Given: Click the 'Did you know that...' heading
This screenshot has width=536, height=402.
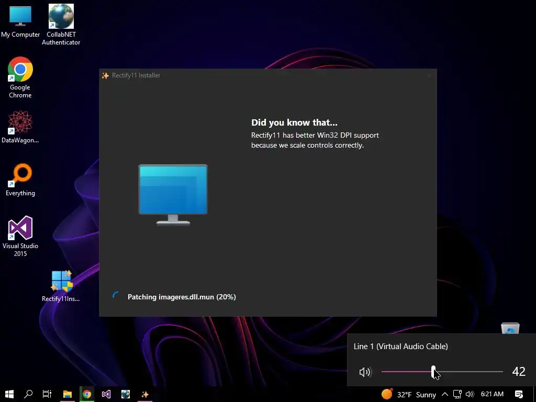Looking at the screenshot, I should [294, 122].
